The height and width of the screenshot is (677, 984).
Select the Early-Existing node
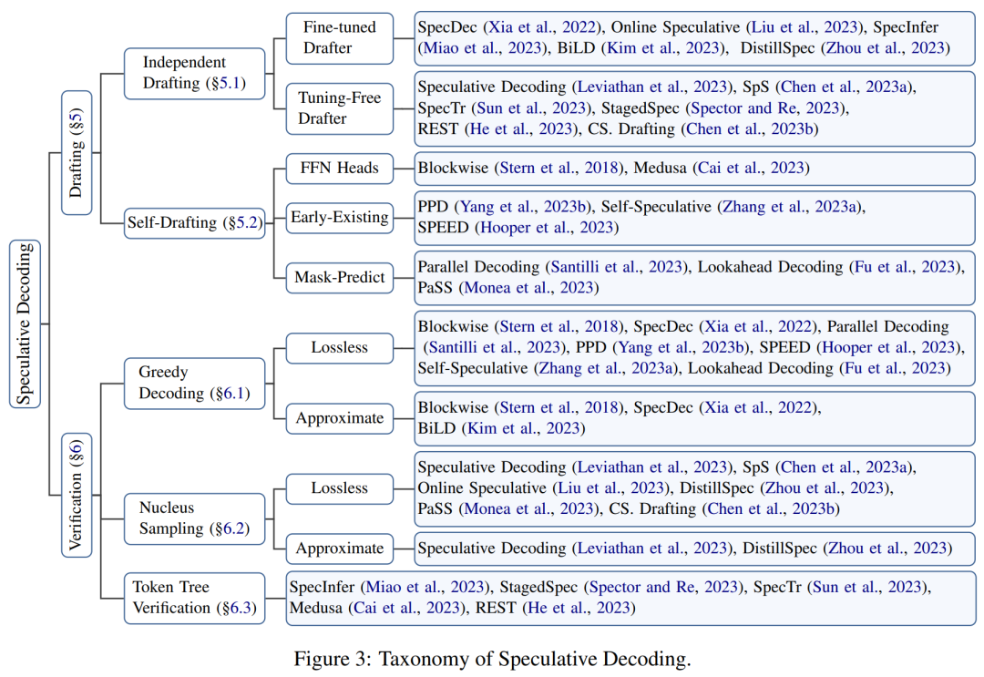click(340, 217)
